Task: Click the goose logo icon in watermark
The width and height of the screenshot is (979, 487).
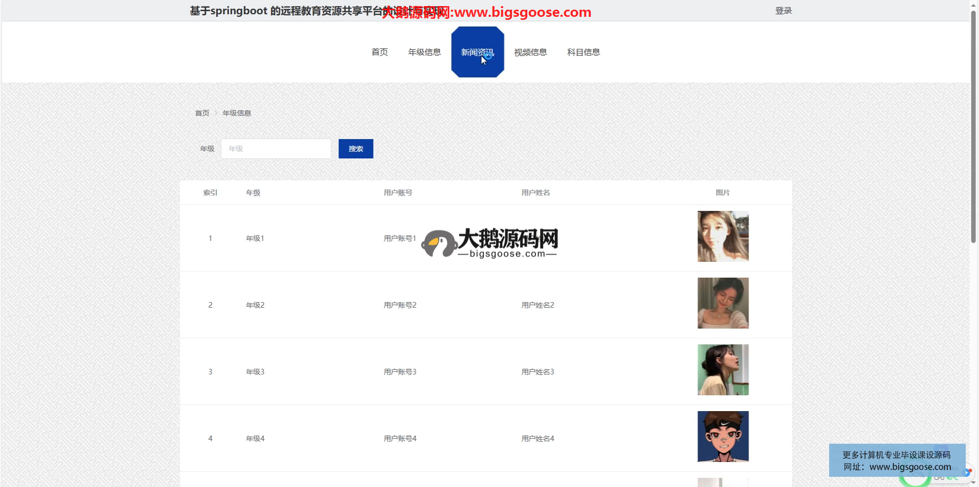Action: pos(439,243)
